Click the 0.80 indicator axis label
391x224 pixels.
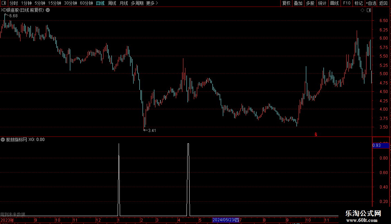click(x=383, y=158)
